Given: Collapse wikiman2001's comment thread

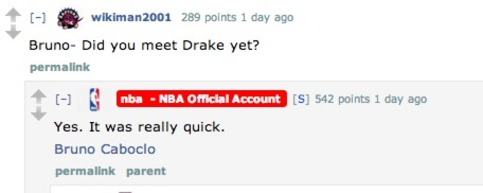Looking at the screenshot, I should click(37, 18).
